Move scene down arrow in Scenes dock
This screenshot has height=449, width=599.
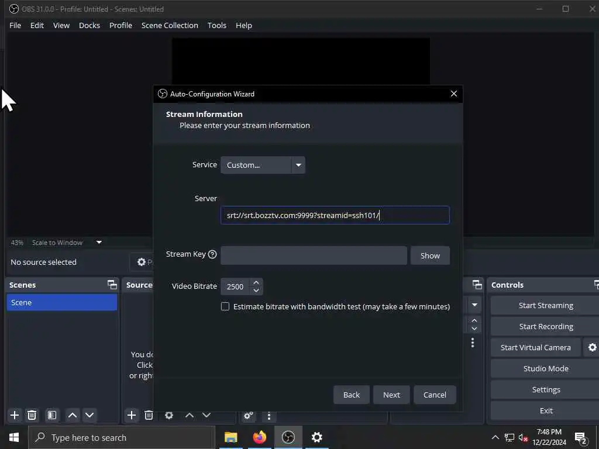89,415
